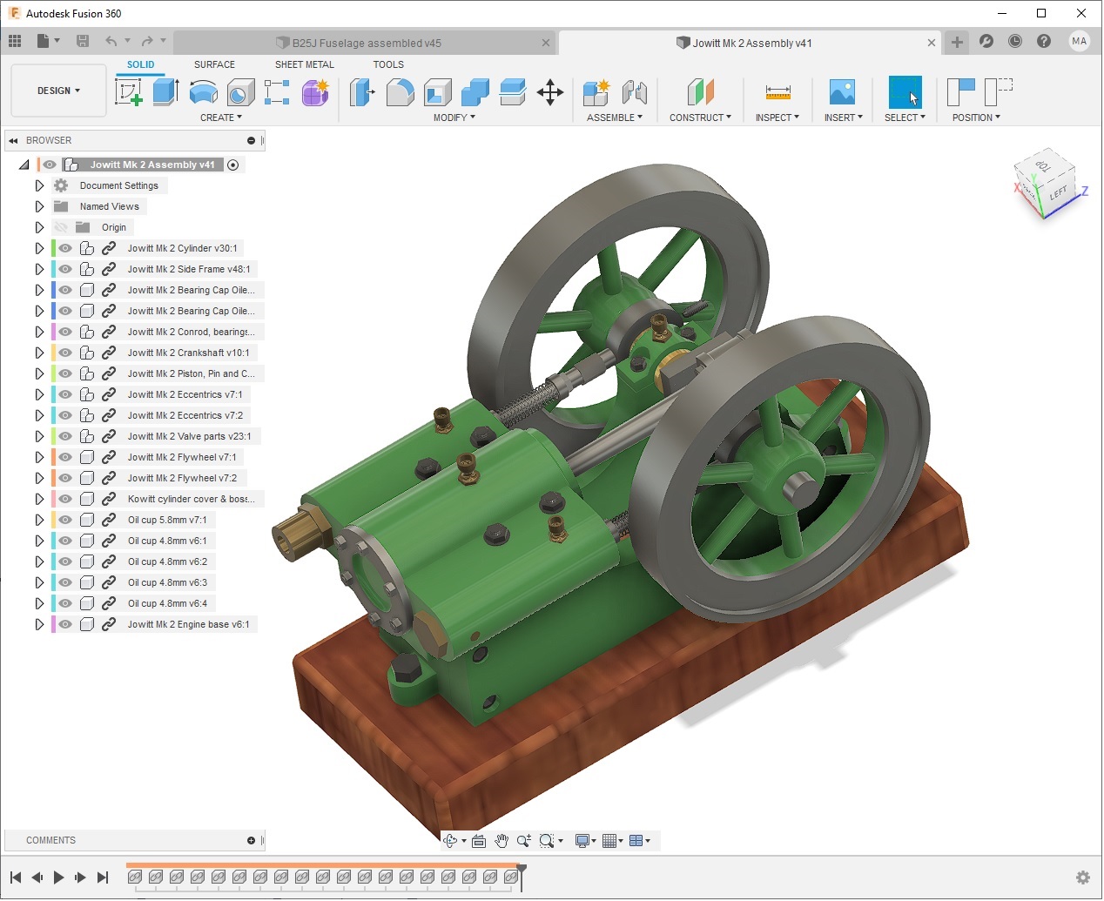
Task: Select the Extrude tool
Action: click(165, 91)
